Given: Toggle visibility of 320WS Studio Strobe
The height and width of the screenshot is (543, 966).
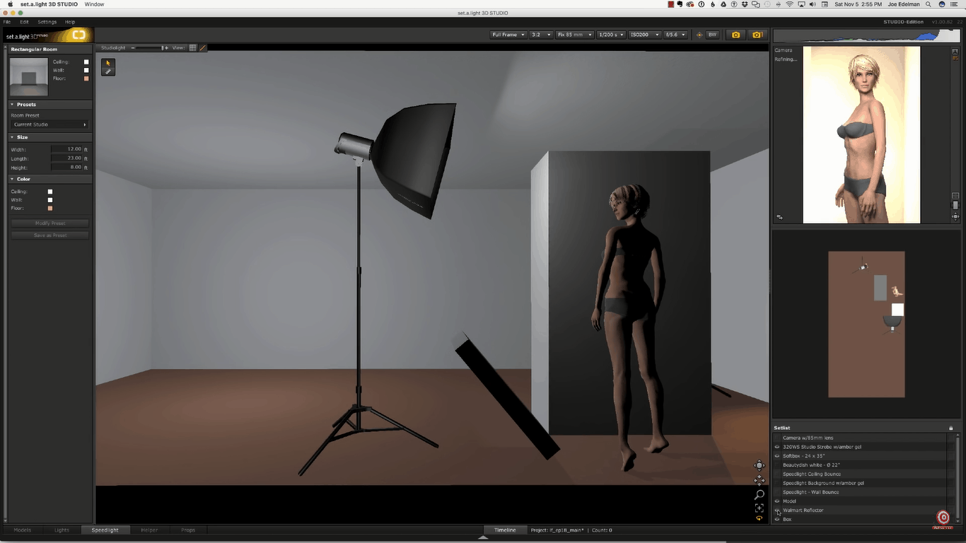Looking at the screenshot, I should 777,447.
